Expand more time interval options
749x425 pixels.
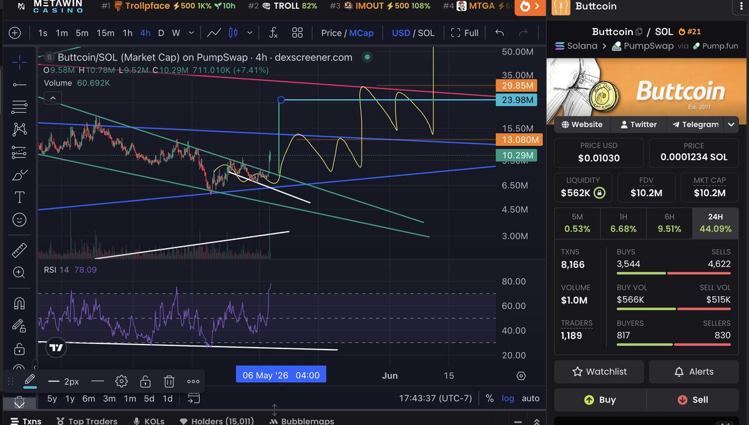coord(191,33)
